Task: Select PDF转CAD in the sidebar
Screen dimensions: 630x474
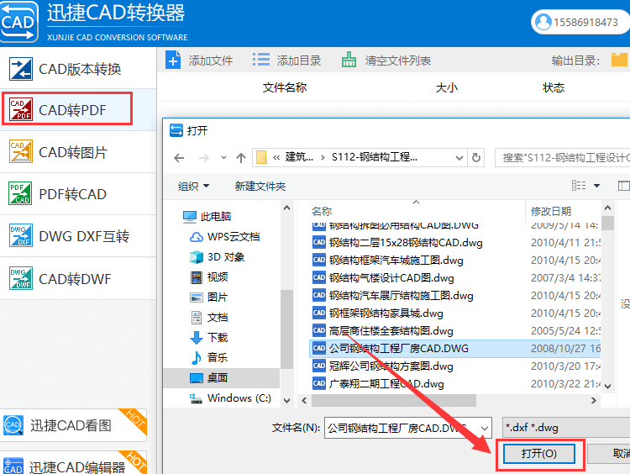Action: (78, 194)
